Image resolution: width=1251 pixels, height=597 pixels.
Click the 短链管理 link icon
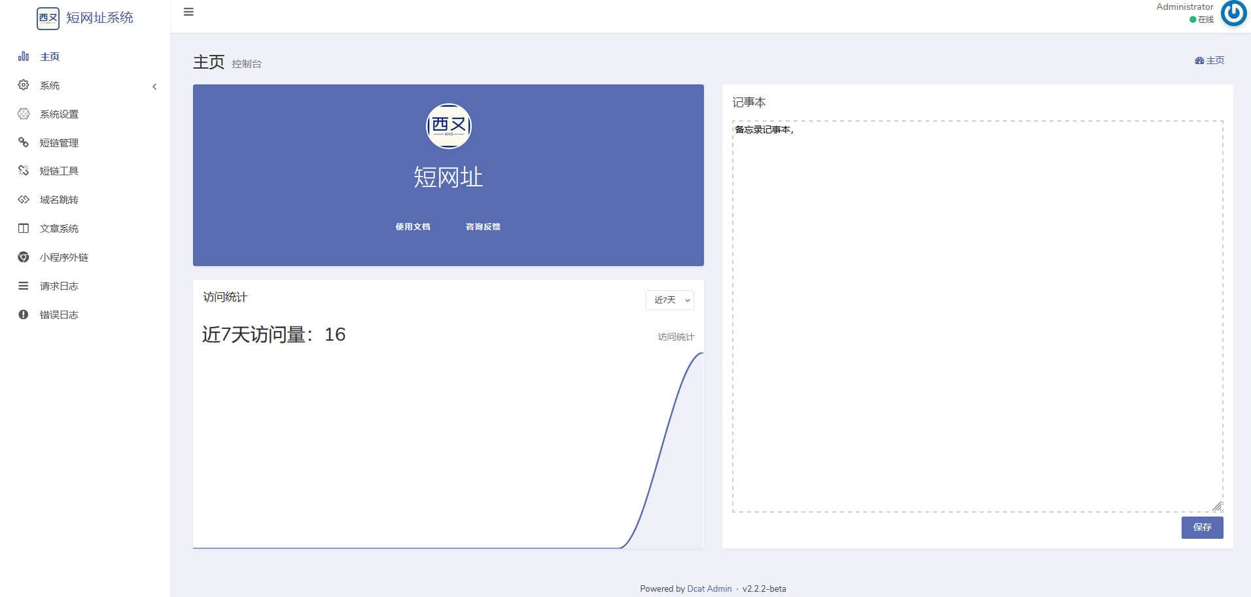click(x=24, y=143)
